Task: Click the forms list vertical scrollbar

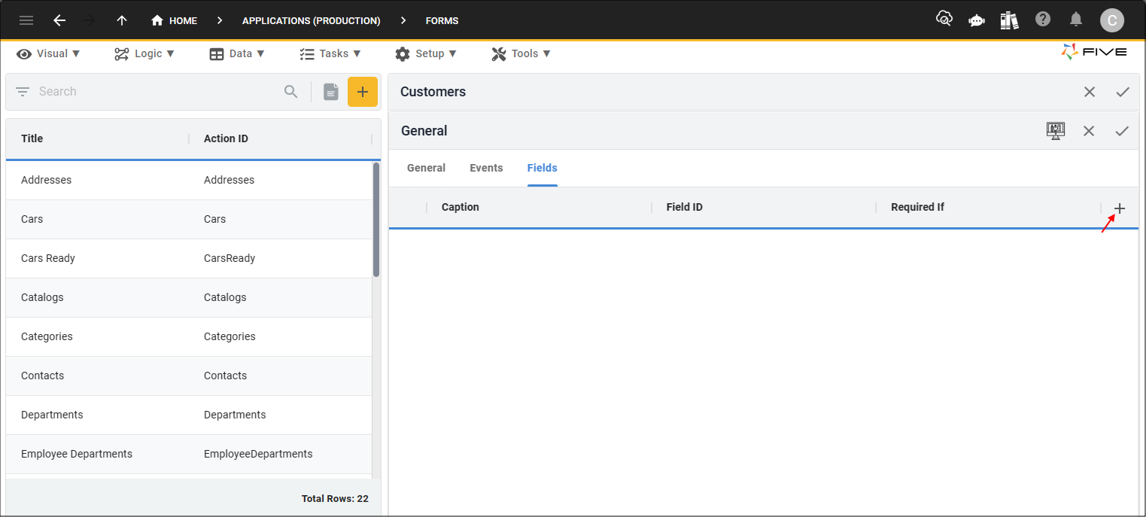Action: (376, 220)
